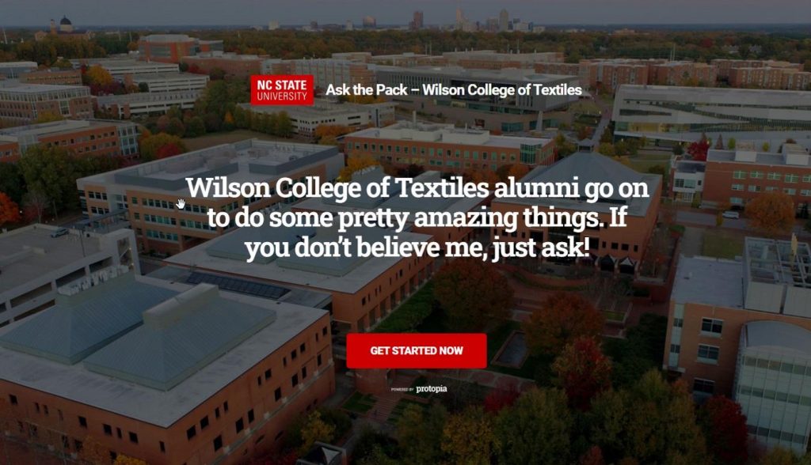Click the white car on the parking deck roof
The image size is (811, 465).
[x=59, y=232]
